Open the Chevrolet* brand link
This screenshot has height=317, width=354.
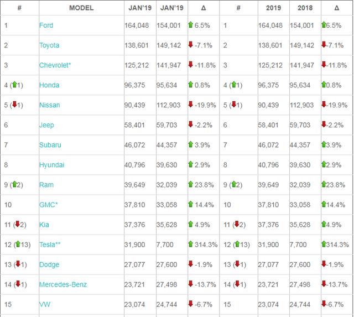point(55,65)
